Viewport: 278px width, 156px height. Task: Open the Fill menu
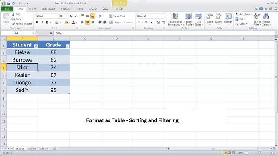pyautogui.click(x=240, y=19)
